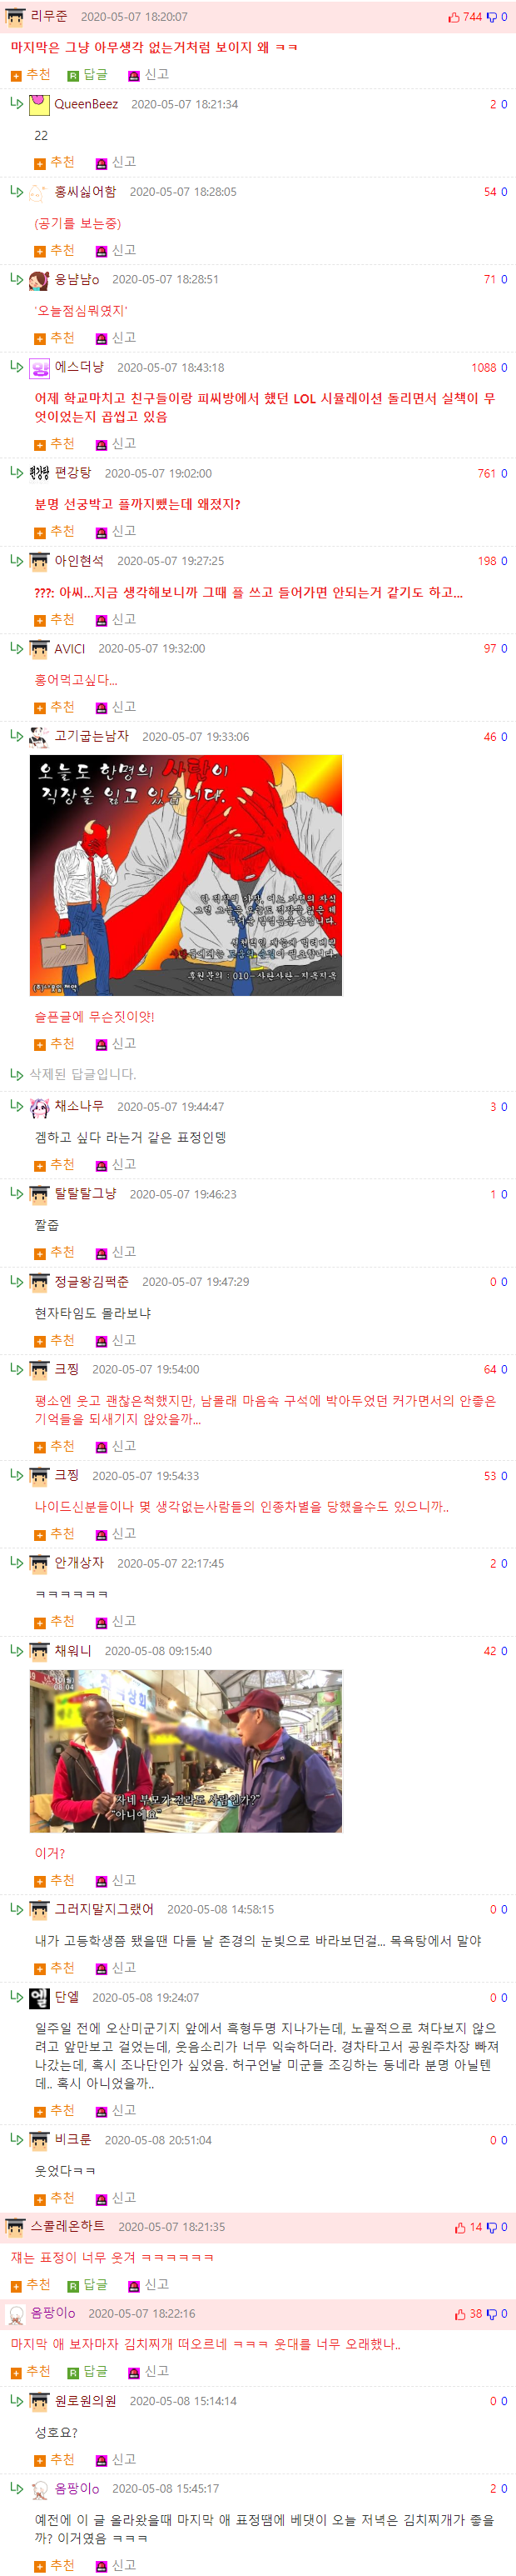Click 답글 reply button under 리무준's comment
Screen dimensions: 516x2576
pyautogui.click(x=87, y=75)
